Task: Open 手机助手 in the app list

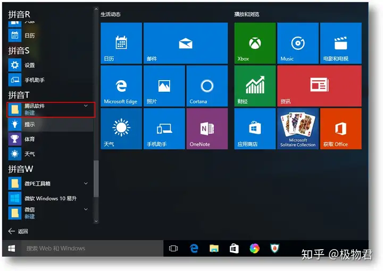Action: point(50,80)
